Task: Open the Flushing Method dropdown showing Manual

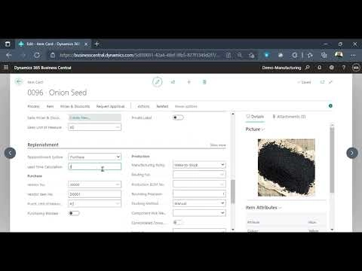Action: [x=199, y=203]
